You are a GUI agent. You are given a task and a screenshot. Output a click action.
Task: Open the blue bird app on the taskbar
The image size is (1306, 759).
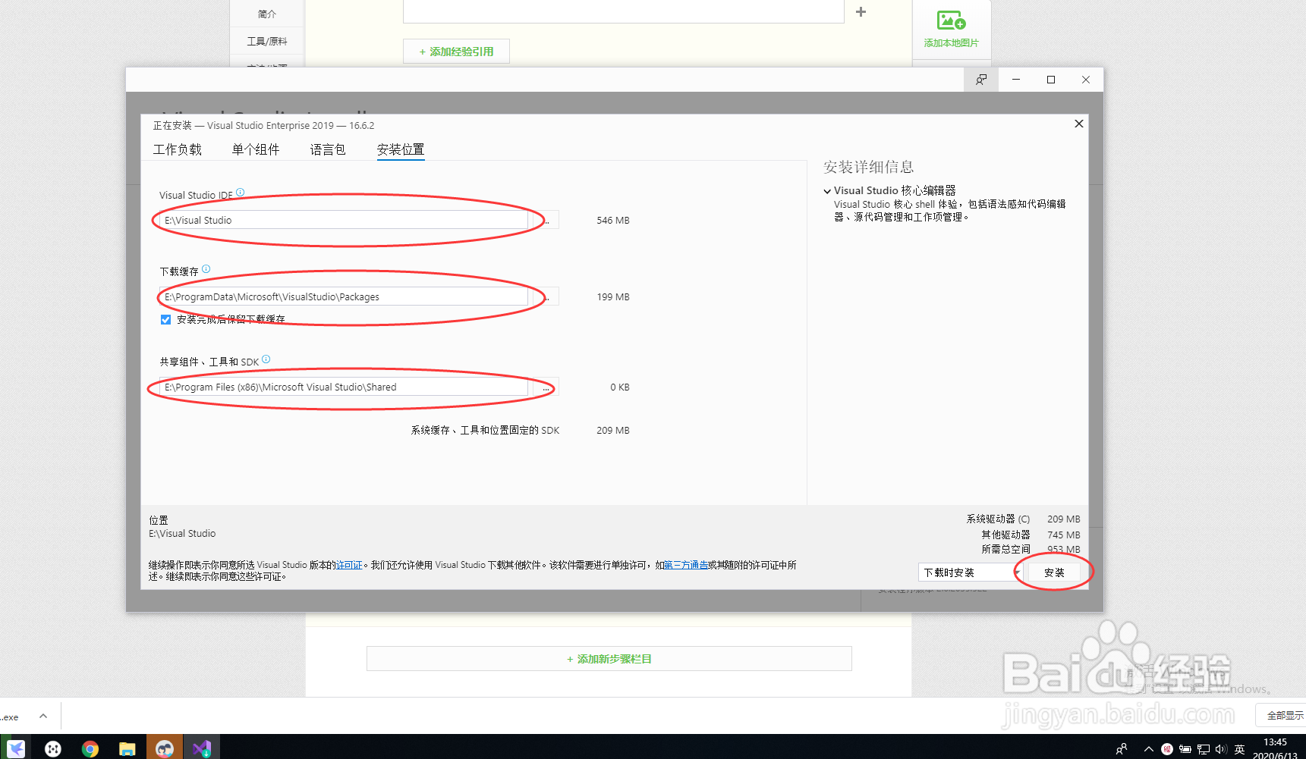pos(16,749)
